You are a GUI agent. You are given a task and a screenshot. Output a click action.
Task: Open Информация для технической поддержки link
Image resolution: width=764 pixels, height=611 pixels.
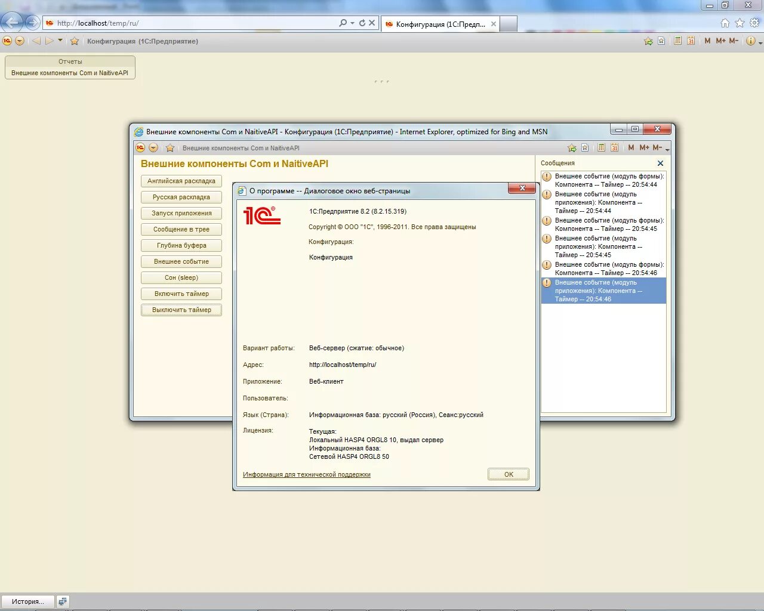[x=307, y=475]
